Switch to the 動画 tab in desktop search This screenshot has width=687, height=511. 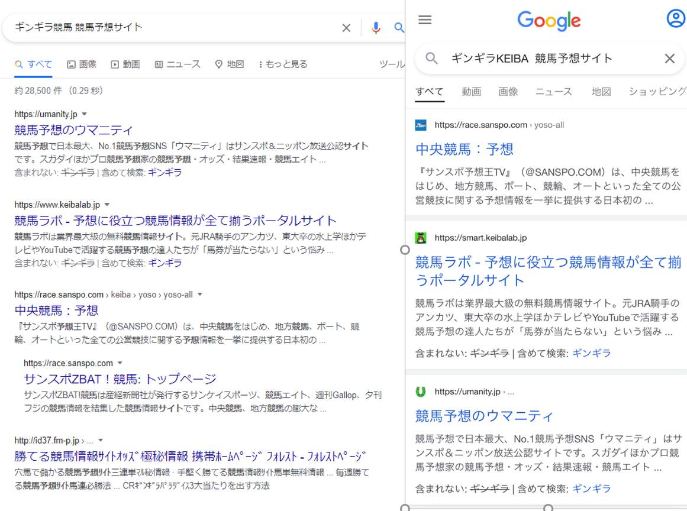tap(125, 64)
